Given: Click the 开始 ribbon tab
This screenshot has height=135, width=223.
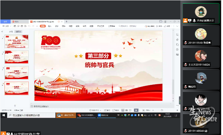Looking at the screenshot, I should (42, 26).
